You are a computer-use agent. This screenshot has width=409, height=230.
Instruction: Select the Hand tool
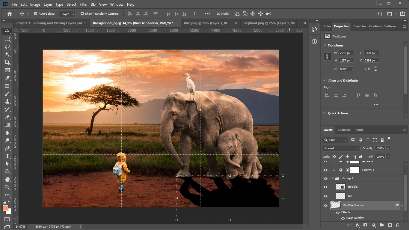click(7, 179)
